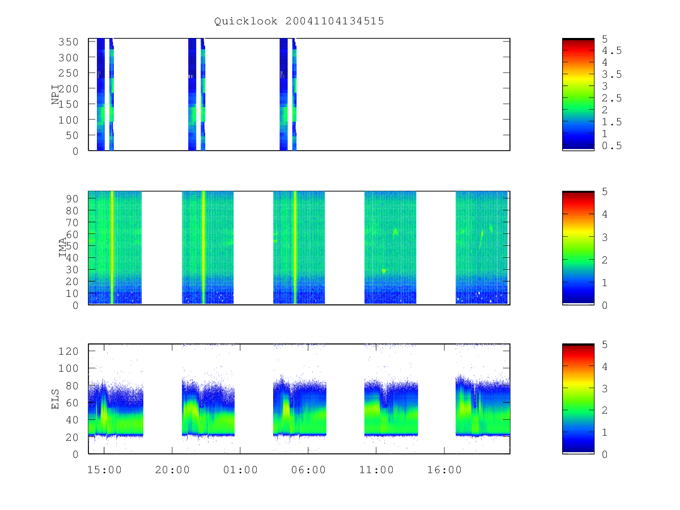Select the ELS color scale bar
Viewport: 680px width, 510px height.
[578, 398]
